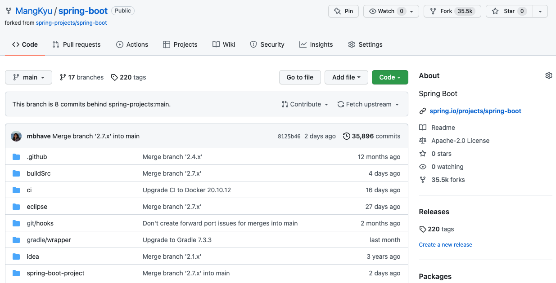Viewport: 556px width, 283px height.
Task: Open the spring-boot-project folder
Action: click(56, 273)
